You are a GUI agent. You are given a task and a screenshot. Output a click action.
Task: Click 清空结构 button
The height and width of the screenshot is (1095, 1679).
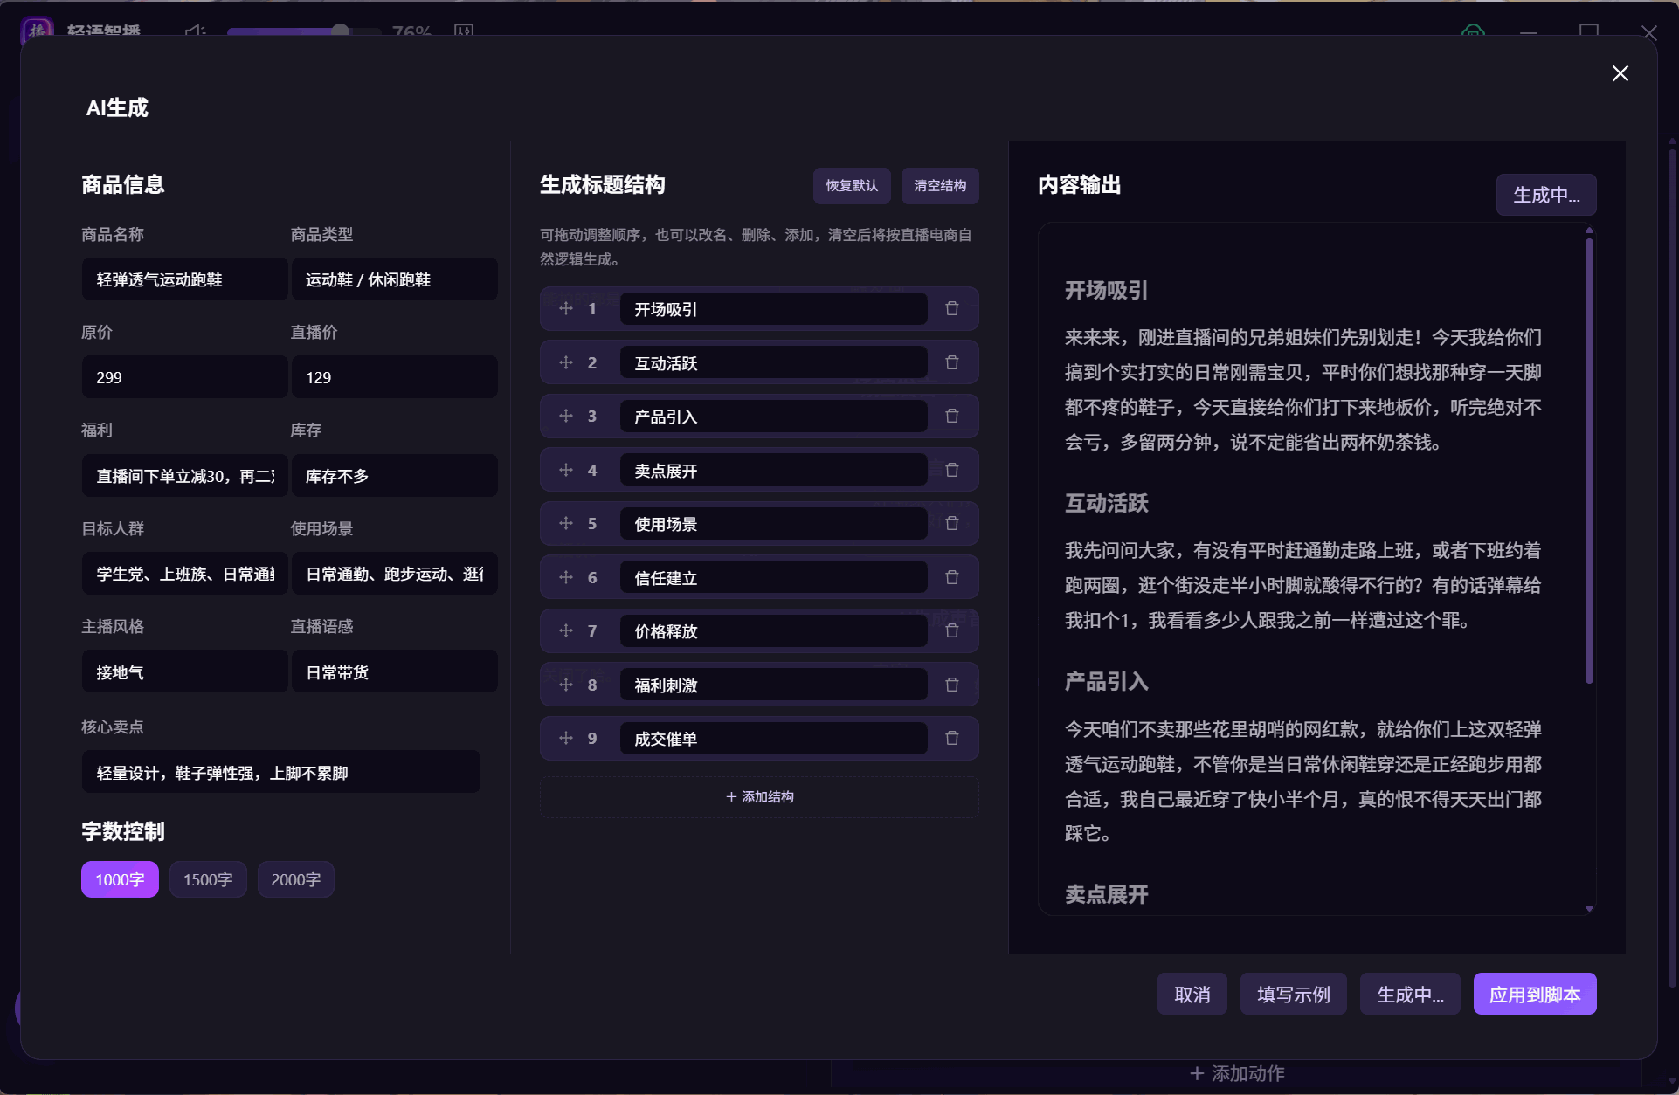940,186
